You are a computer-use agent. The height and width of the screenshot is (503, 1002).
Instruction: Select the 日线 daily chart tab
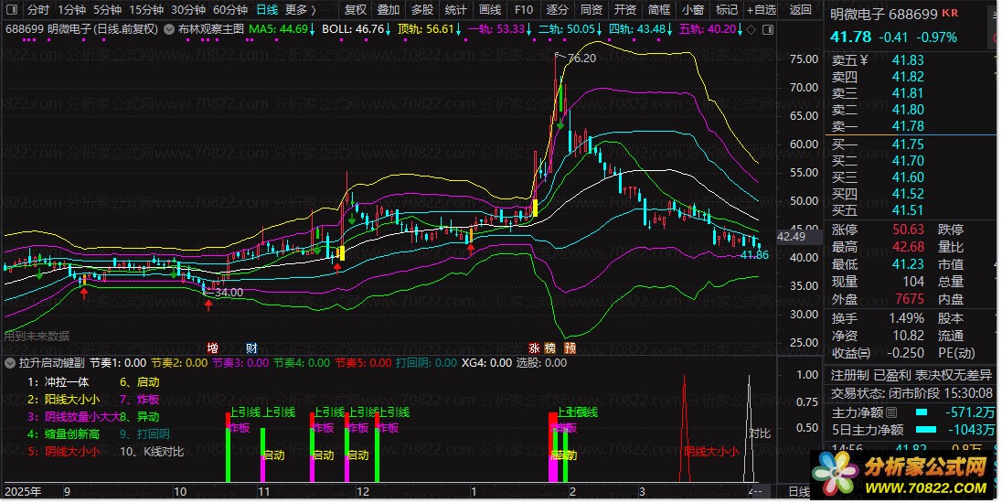pyautogui.click(x=266, y=10)
